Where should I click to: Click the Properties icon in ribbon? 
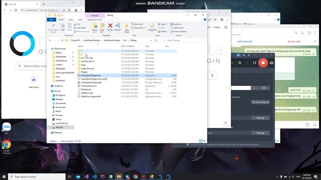[152, 25]
